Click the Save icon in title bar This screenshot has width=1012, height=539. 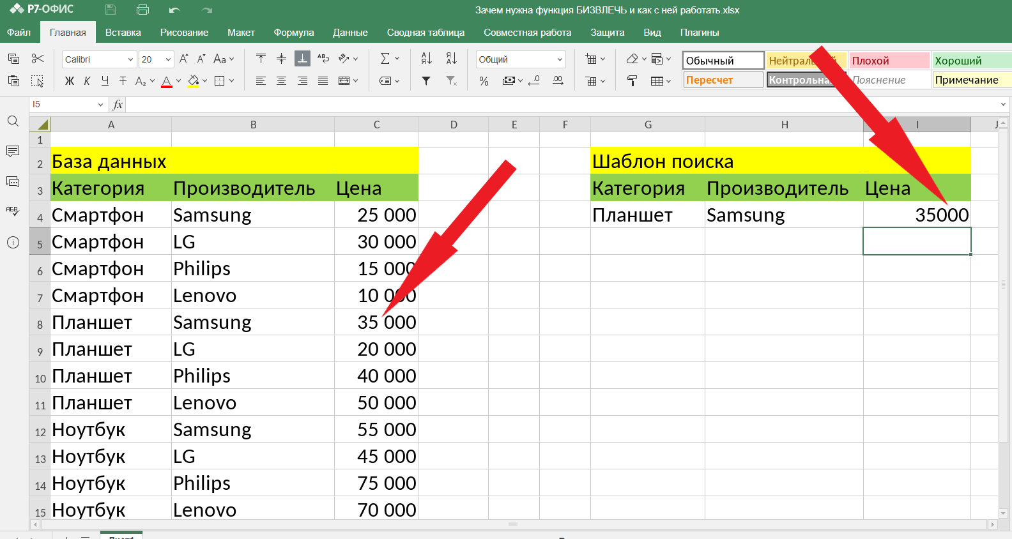111,10
